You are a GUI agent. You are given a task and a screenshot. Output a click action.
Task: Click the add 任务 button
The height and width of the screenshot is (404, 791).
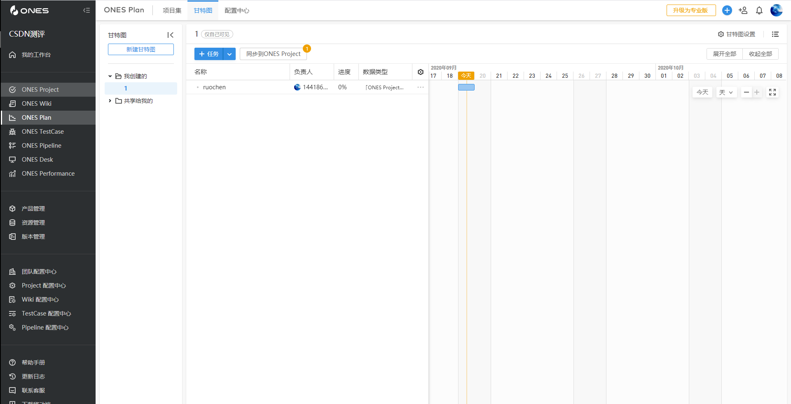click(209, 54)
